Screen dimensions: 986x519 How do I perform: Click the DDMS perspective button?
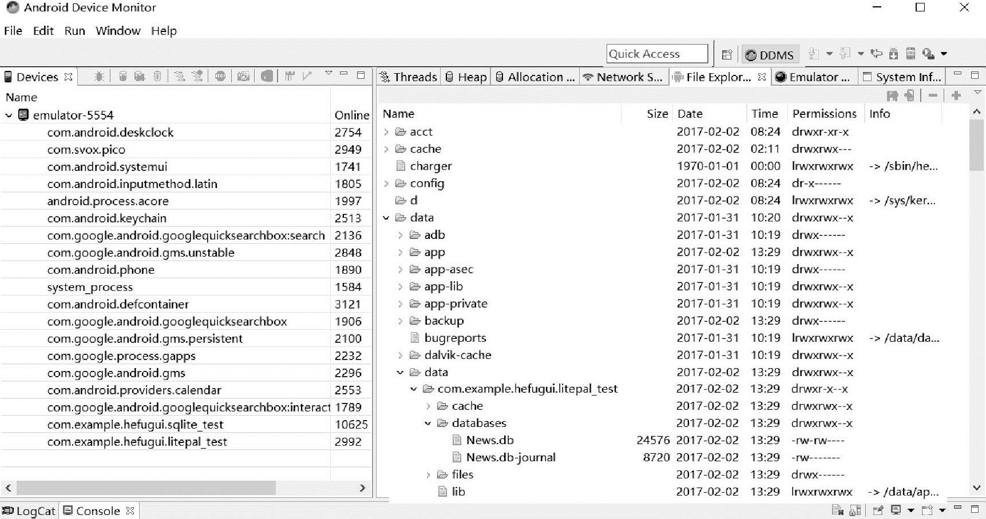point(770,54)
